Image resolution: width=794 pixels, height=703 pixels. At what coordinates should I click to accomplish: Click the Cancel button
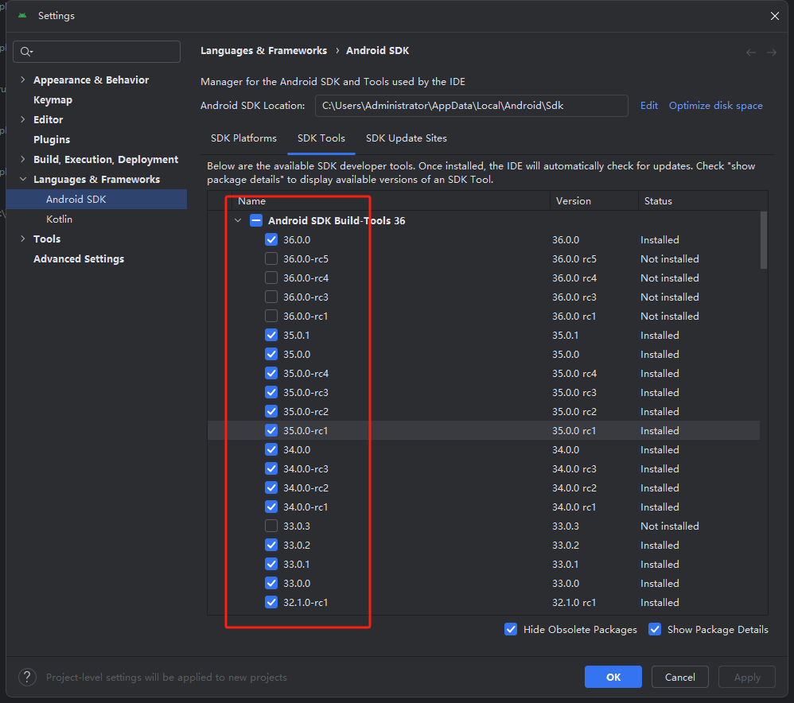click(x=679, y=678)
